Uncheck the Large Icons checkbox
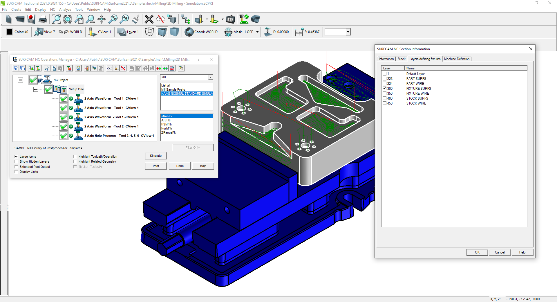Screen dimensions: 557x302 point(17,157)
